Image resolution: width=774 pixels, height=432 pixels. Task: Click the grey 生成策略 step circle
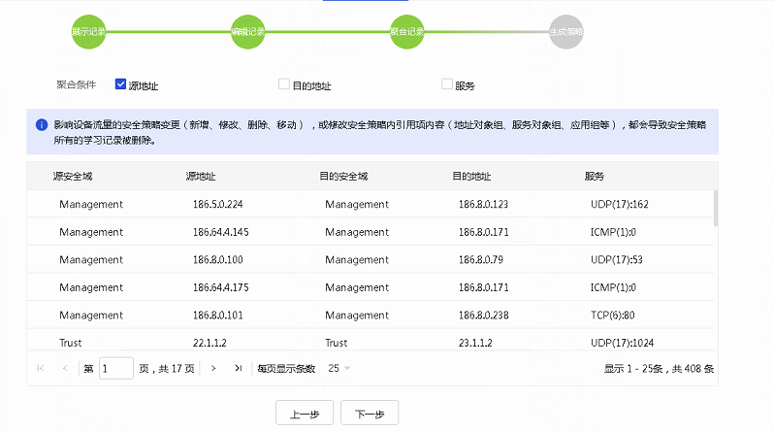[566, 31]
